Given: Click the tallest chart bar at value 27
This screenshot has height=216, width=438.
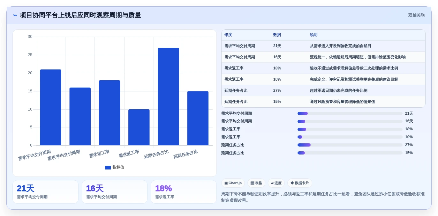Looking at the screenshot, I should 168,97.
